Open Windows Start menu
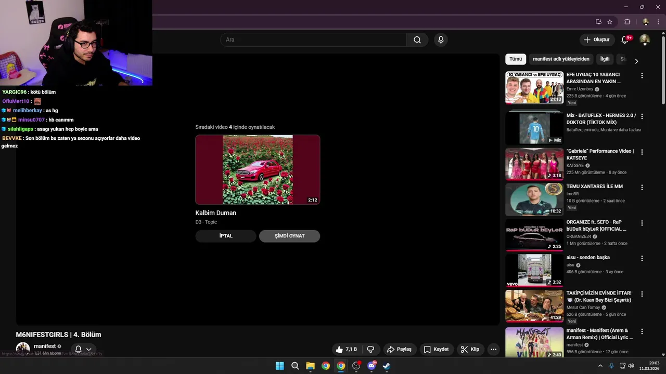This screenshot has height=374, width=666. pyautogui.click(x=279, y=366)
